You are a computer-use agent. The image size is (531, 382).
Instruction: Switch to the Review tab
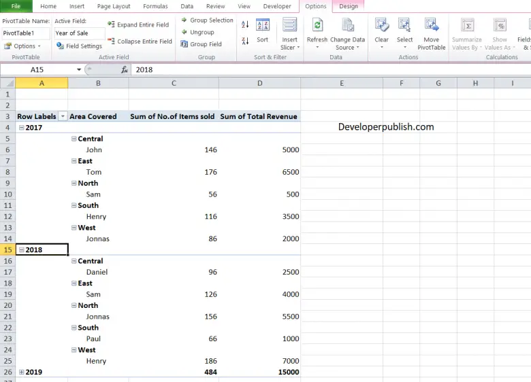click(215, 6)
